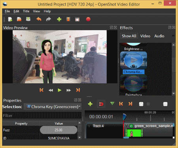
Task: Undo the last action
Action: pyautogui.click(x=39, y=19)
